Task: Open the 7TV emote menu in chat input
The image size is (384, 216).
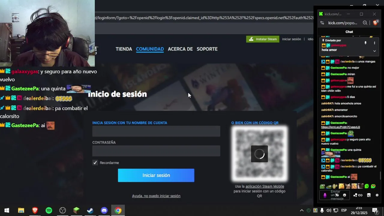Action: click(337, 195)
